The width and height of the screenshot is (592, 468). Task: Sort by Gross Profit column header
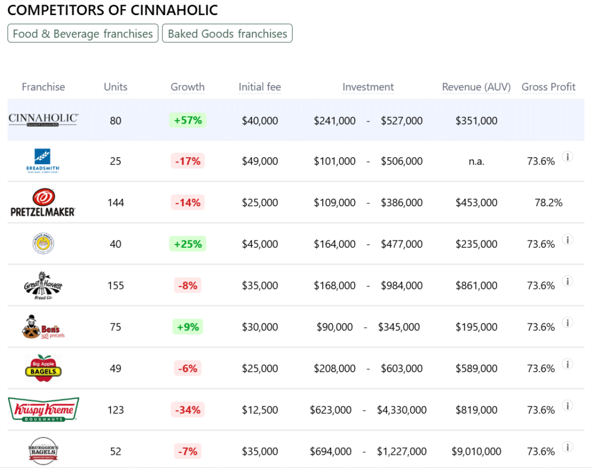[549, 87]
